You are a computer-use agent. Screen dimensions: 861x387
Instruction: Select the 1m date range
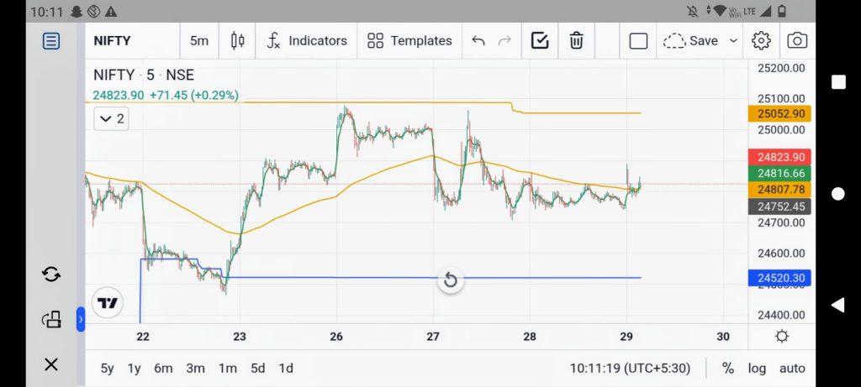[227, 369]
